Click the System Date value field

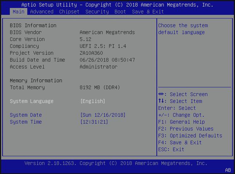point(103,115)
